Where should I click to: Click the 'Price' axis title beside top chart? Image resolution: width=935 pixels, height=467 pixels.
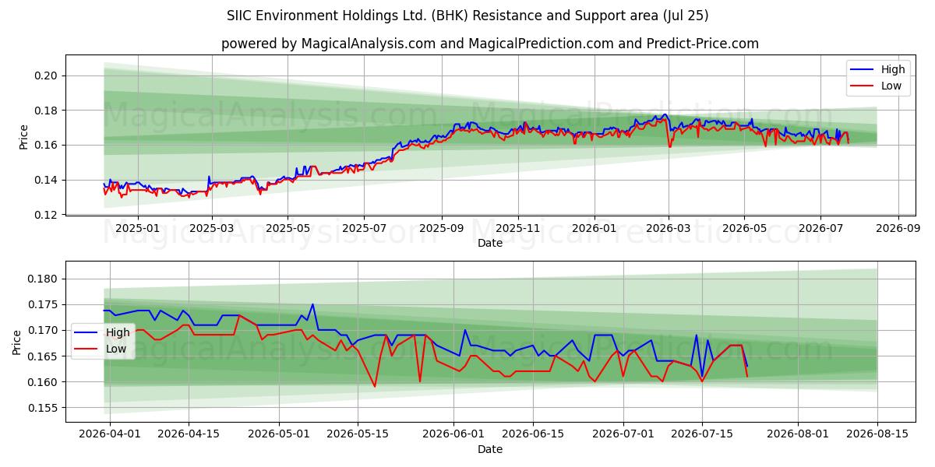24,135
